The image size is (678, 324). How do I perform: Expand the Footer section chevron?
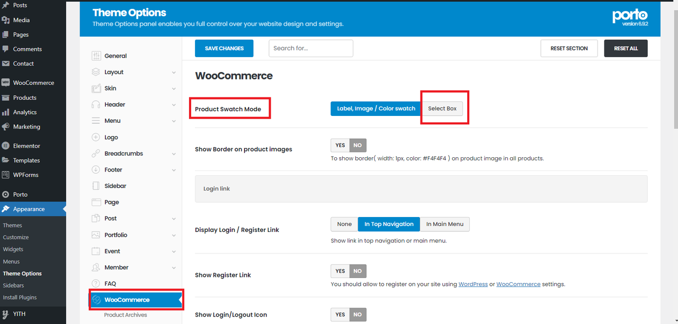[174, 170]
